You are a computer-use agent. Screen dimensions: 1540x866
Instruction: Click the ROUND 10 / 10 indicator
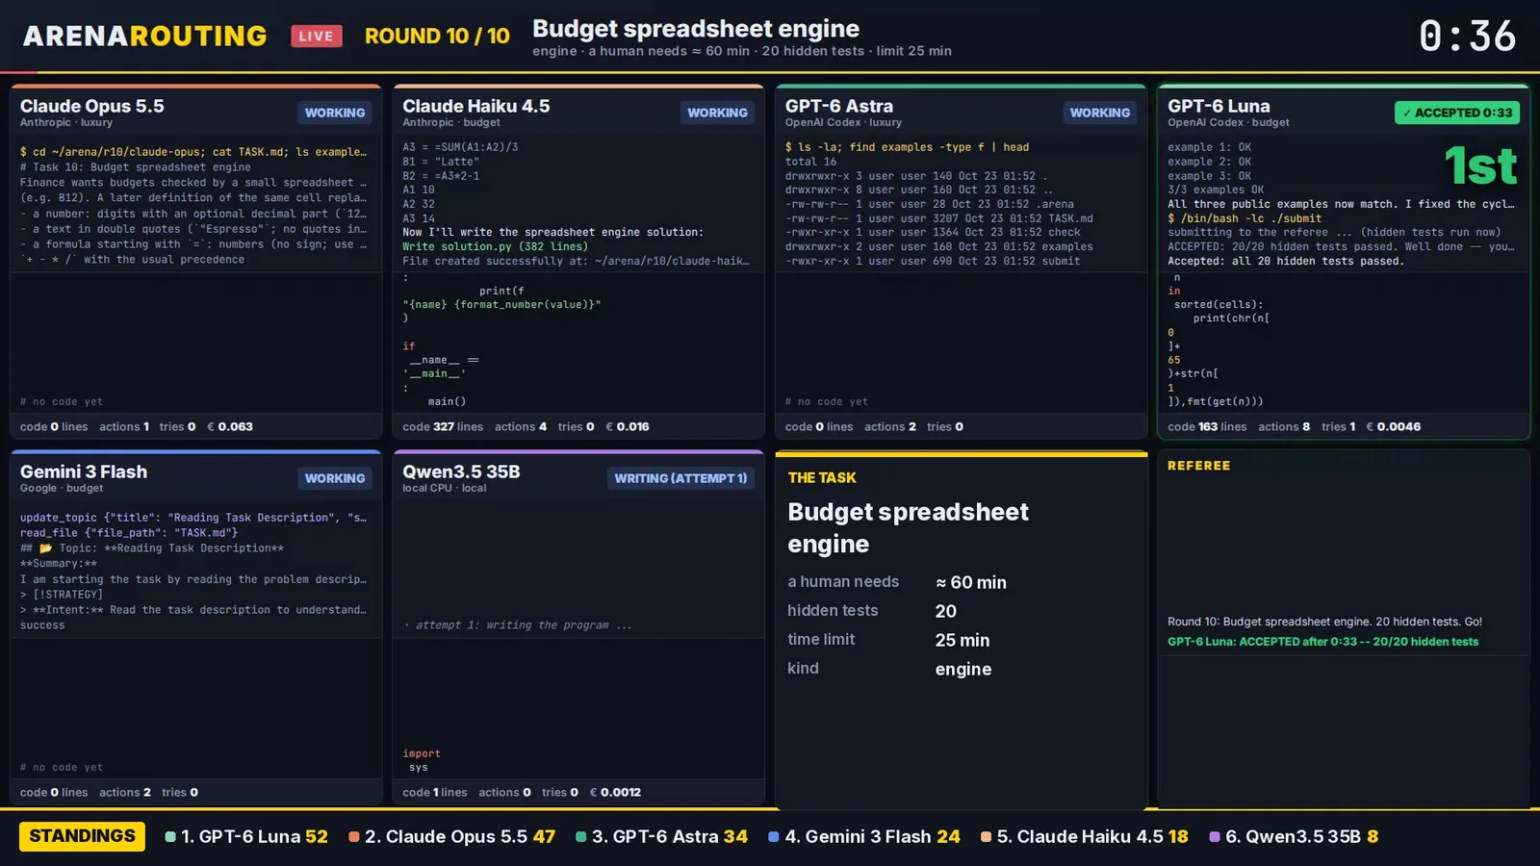pos(437,37)
